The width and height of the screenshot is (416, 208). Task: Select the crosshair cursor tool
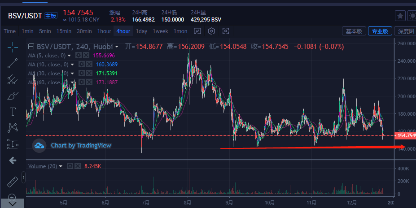click(x=13, y=47)
